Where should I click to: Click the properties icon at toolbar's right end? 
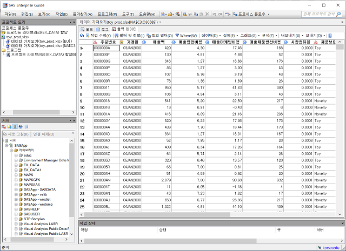(x=330, y=36)
